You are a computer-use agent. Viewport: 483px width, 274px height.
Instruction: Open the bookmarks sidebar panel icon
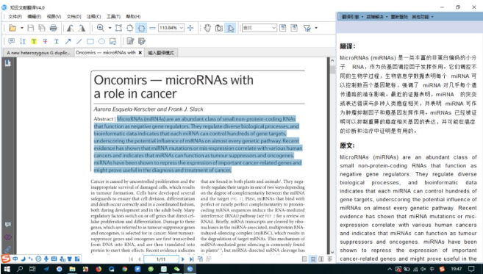pos(7,62)
